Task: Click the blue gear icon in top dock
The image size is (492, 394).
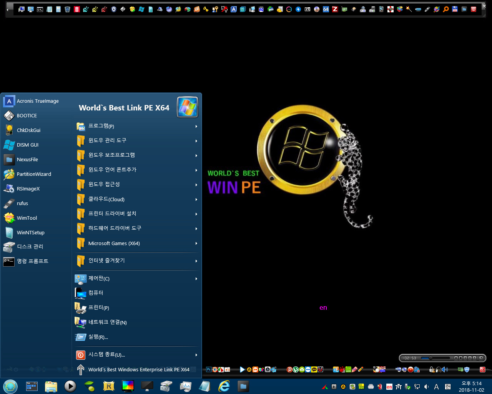Action: [114, 9]
